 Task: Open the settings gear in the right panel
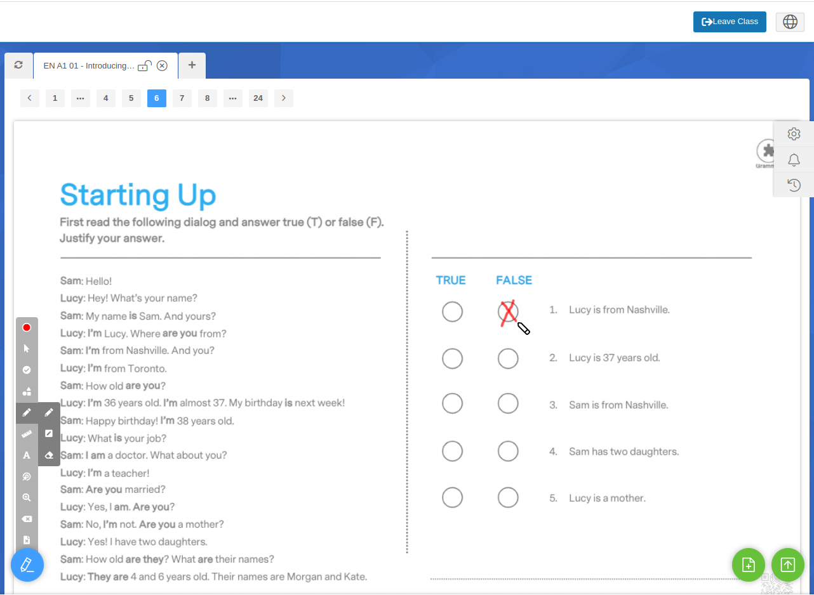click(794, 134)
